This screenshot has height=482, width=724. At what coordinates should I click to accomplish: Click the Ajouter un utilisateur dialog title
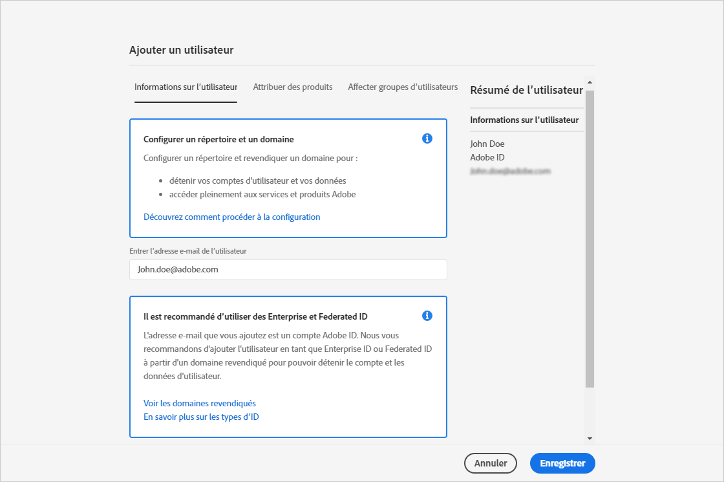(x=181, y=50)
